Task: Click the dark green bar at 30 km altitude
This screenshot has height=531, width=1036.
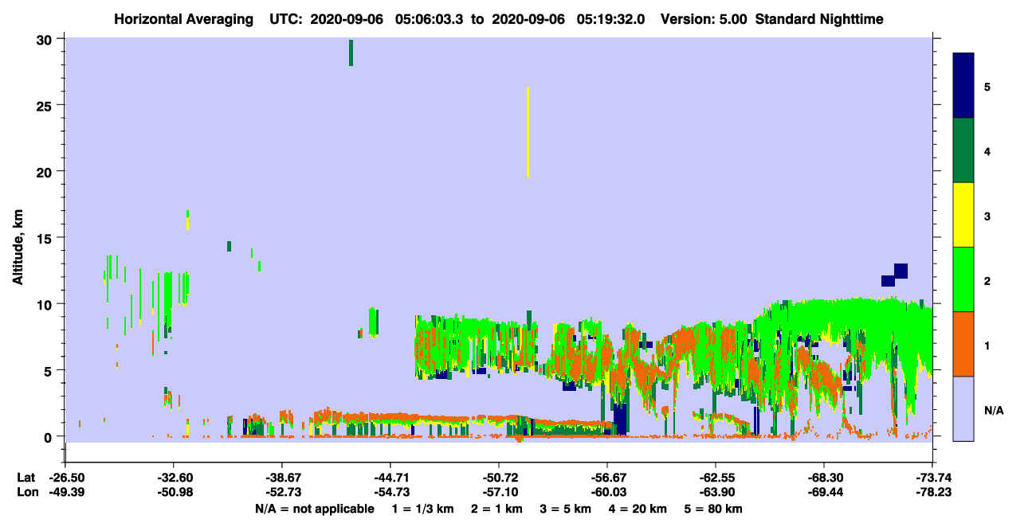Action: pyautogui.click(x=351, y=52)
